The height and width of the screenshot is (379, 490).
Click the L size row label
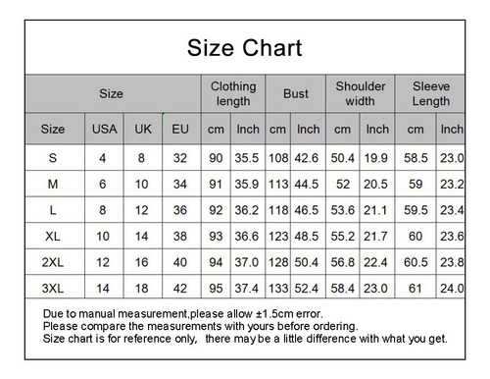[53, 210]
